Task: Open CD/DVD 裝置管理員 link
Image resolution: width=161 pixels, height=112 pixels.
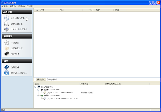Action: pyautogui.click(x=19, y=29)
